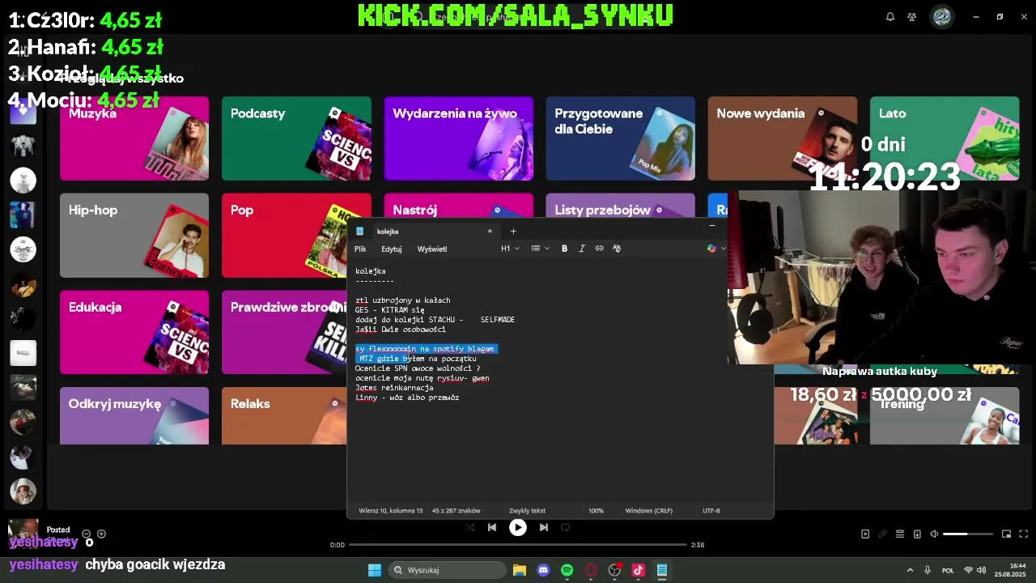Adjust the Spotify volume slider

tap(967, 534)
